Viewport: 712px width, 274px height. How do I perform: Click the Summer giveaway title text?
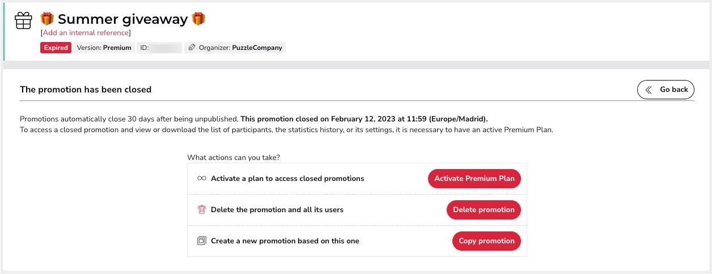pyautogui.click(x=122, y=19)
